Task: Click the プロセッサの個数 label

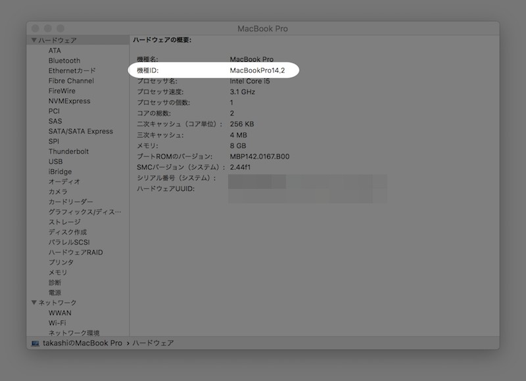Action: click(163, 103)
